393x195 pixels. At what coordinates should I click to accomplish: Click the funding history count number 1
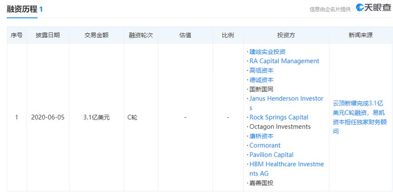(x=41, y=10)
